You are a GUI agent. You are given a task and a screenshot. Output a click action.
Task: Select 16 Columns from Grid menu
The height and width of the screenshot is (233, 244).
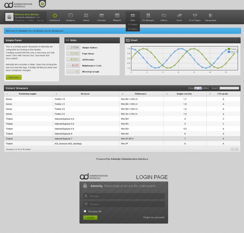click(133, 29)
